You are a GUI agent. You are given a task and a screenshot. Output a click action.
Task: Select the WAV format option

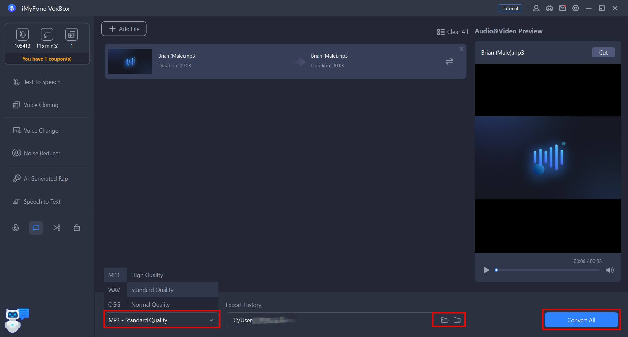pyautogui.click(x=115, y=290)
